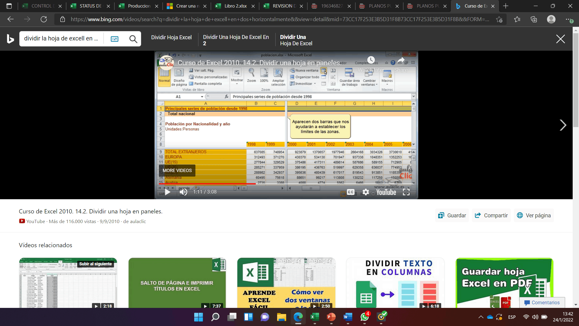Open the on-screen keyboard in the search box

click(115, 39)
